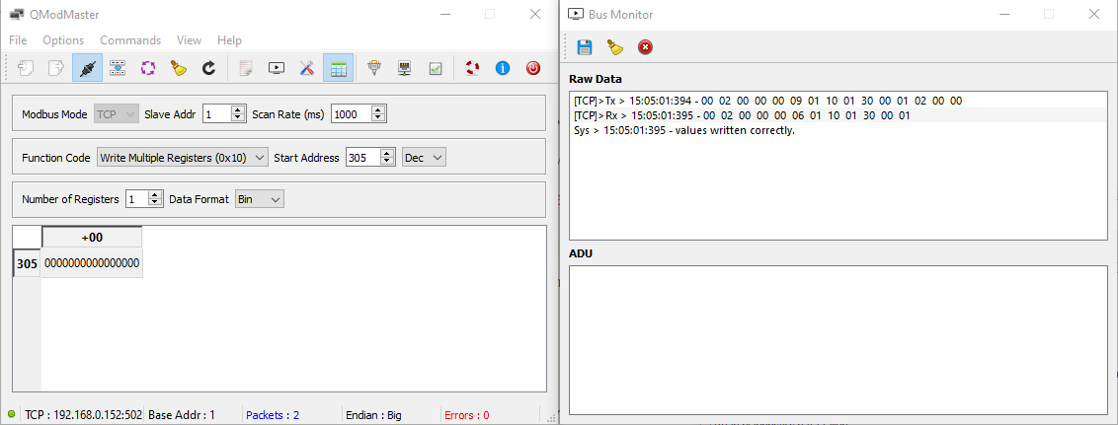
Task: Click the Scan Rate value field
Action: click(351, 114)
